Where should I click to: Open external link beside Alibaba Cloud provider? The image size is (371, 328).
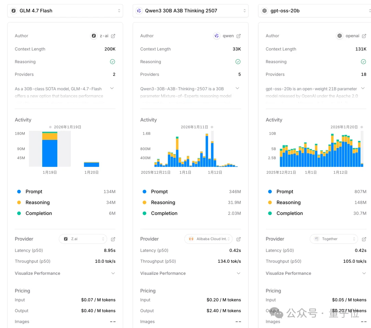[238, 239]
